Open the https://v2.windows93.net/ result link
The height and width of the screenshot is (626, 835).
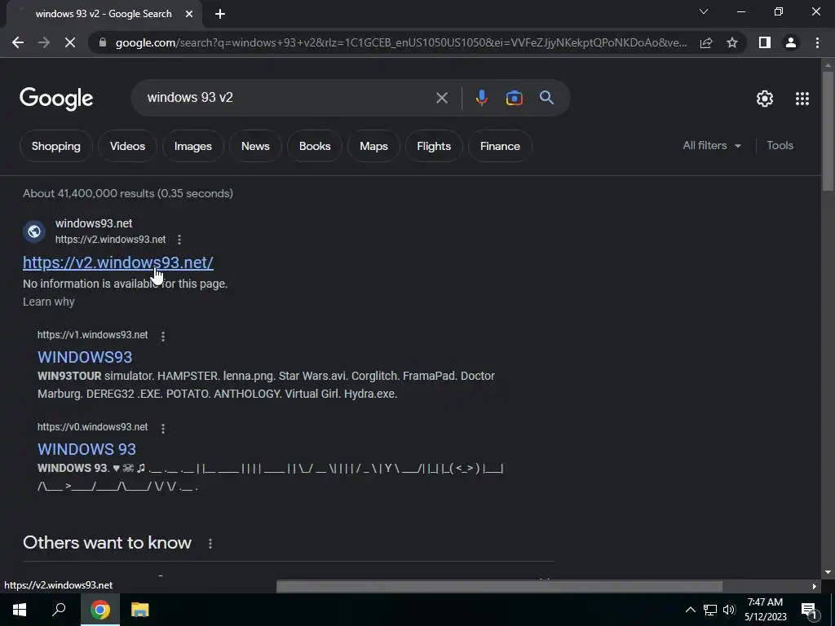pyautogui.click(x=118, y=262)
